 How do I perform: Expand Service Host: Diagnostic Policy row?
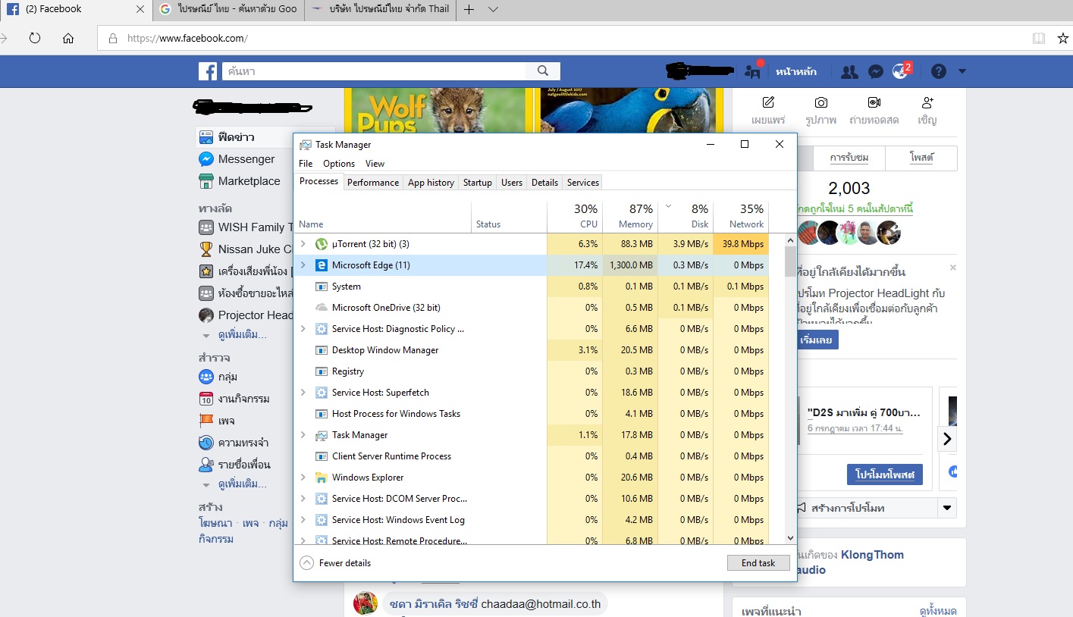[x=303, y=329]
